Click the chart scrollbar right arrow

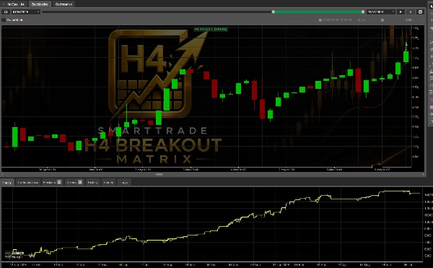424,174
